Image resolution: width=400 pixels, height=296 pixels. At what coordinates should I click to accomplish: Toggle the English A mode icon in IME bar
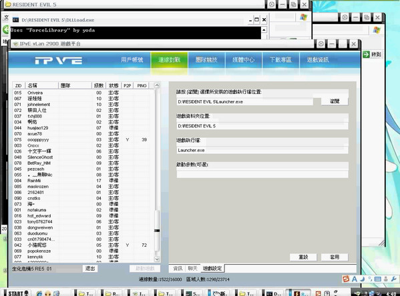click(354, 279)
